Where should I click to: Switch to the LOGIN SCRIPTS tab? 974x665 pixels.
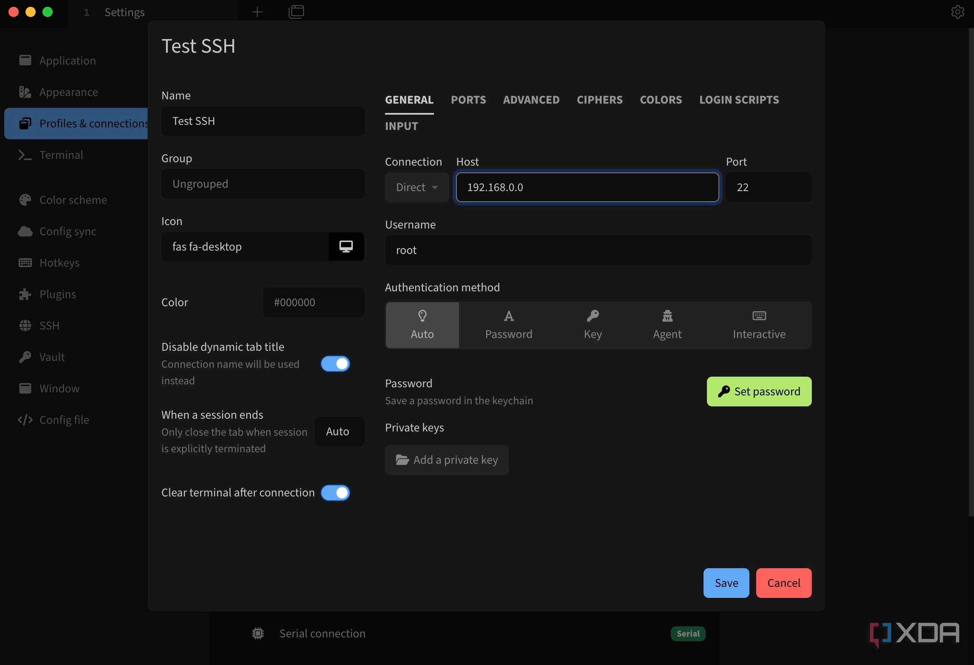[739, 100]
